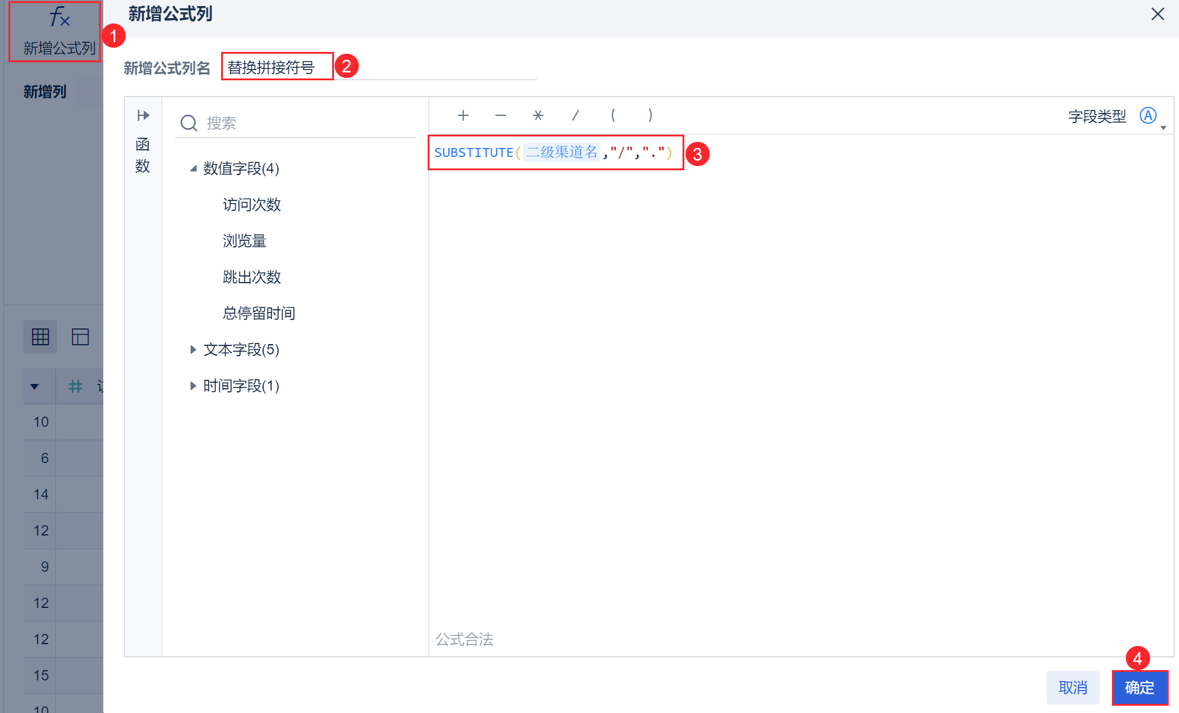Collapse the 数值字段(4) group

193,168
